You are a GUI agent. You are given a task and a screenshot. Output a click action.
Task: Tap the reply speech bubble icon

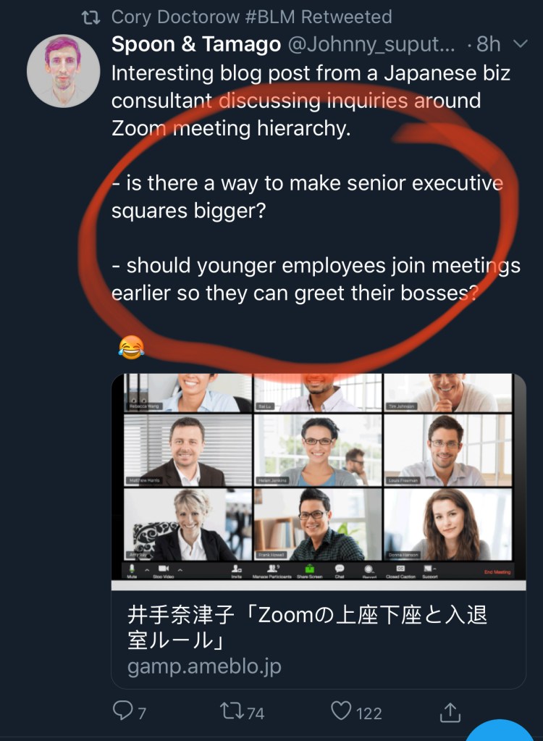point(123,711)
